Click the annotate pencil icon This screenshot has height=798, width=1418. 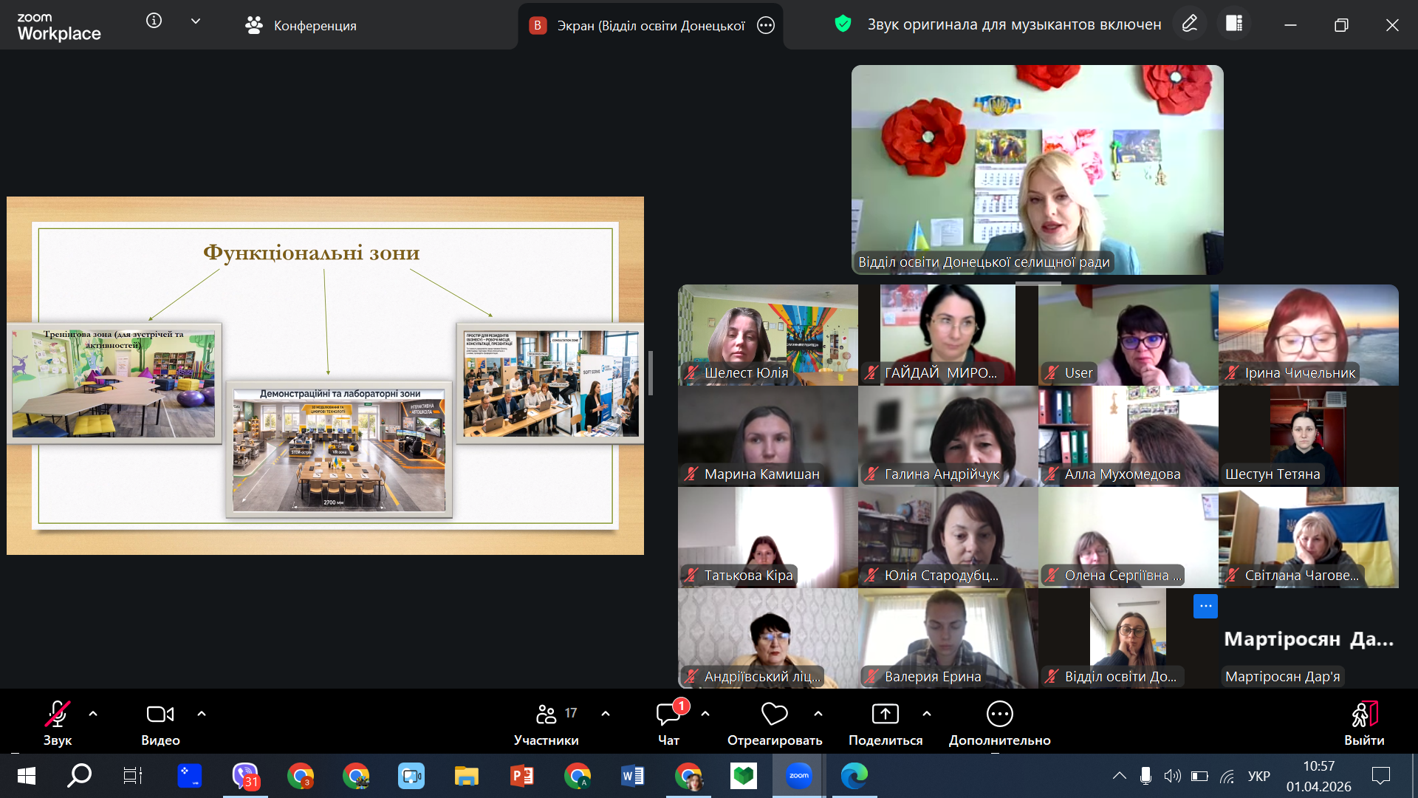1189,24
